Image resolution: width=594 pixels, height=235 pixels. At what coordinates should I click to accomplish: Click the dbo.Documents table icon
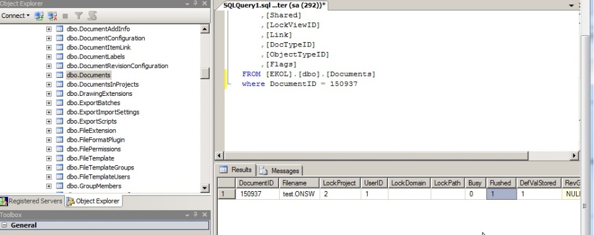[x=59, y=75]
